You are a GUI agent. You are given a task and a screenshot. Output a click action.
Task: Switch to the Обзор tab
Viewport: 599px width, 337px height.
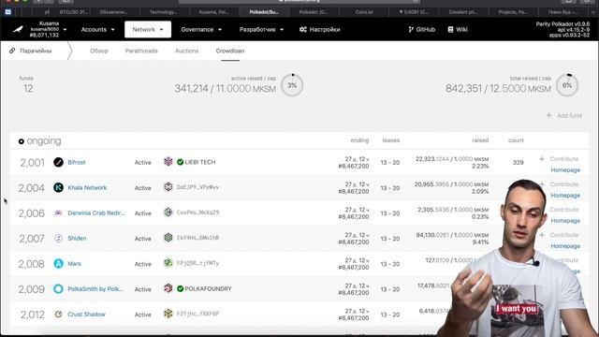pyautogui.click(x=99, y=51)
